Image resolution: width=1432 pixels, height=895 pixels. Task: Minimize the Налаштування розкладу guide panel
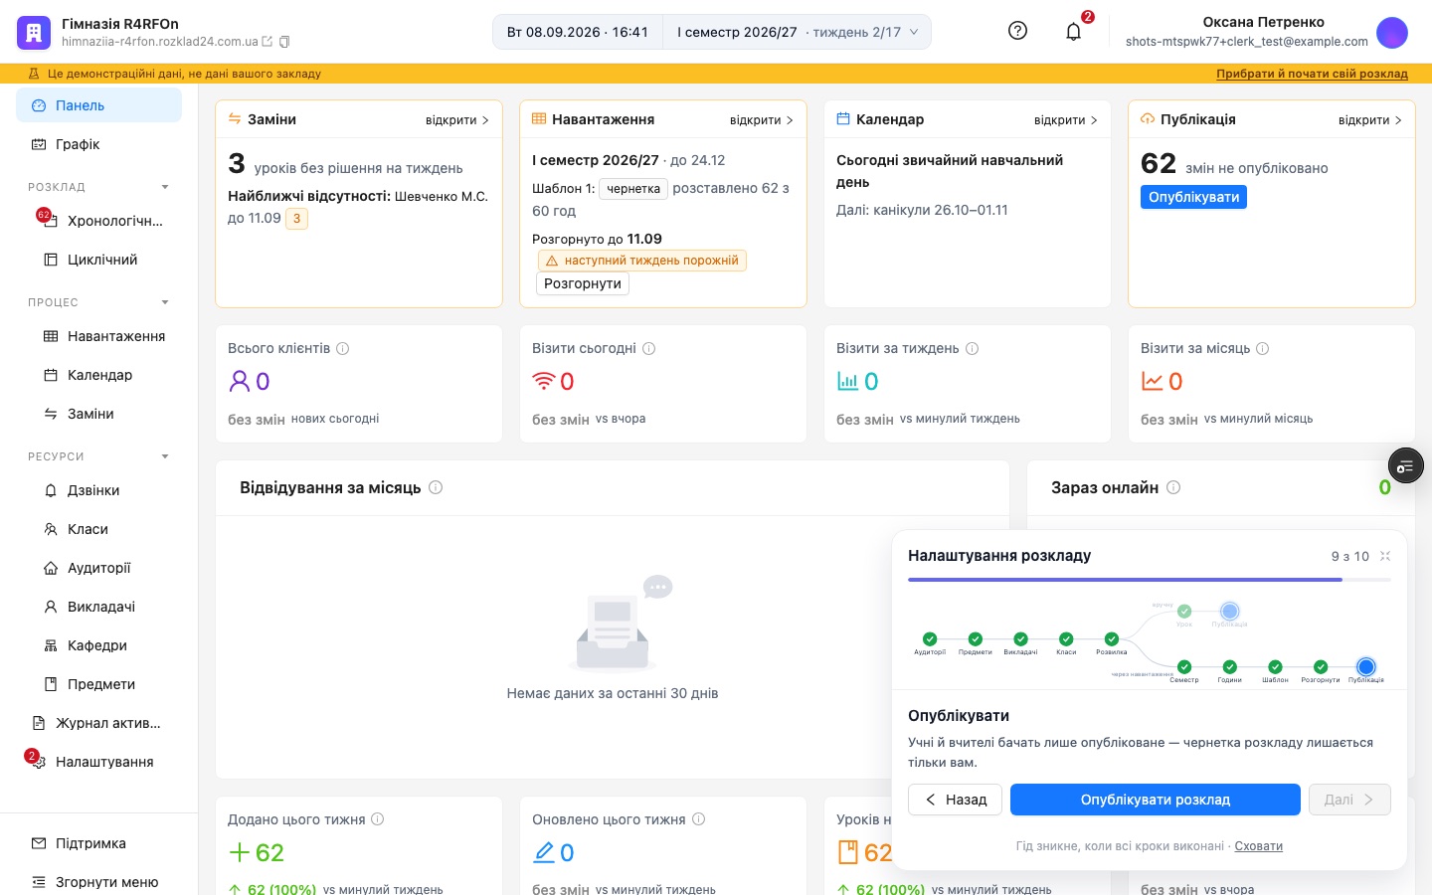[1385, 556]
